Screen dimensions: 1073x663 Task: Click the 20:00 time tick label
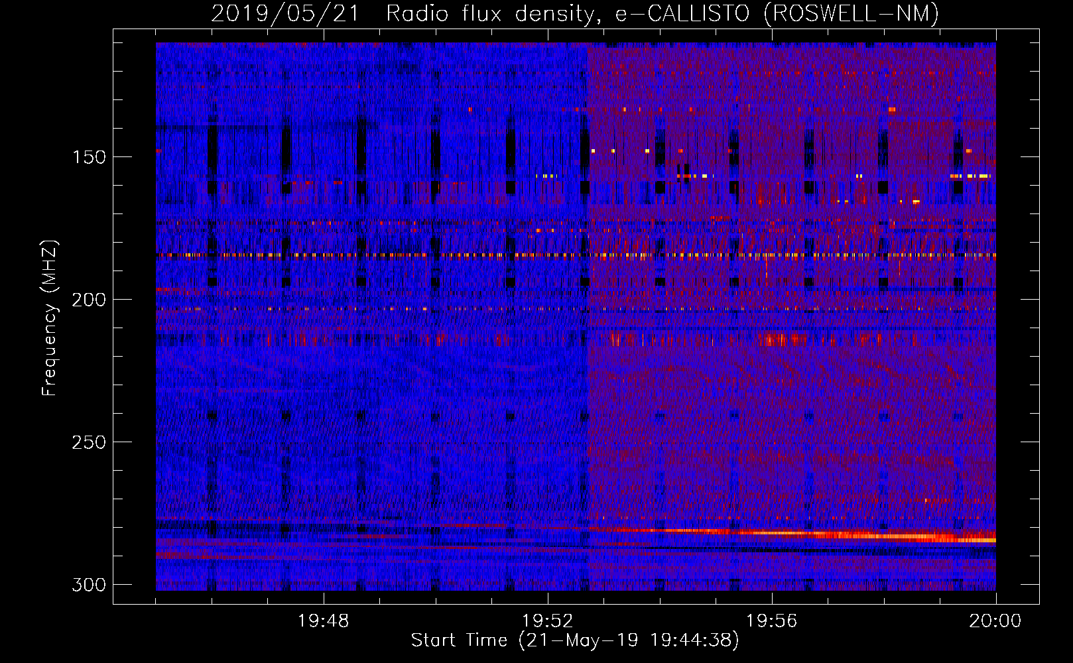(995, 621)
